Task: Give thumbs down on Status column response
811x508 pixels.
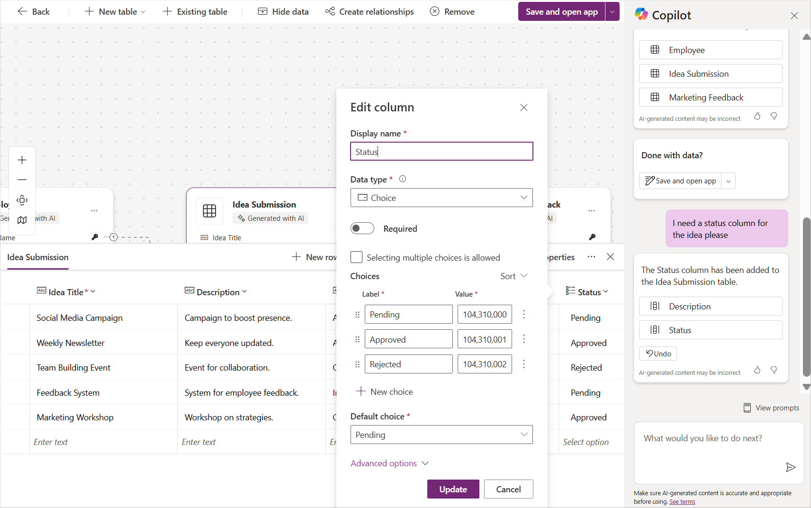Action: coord(774,370)
